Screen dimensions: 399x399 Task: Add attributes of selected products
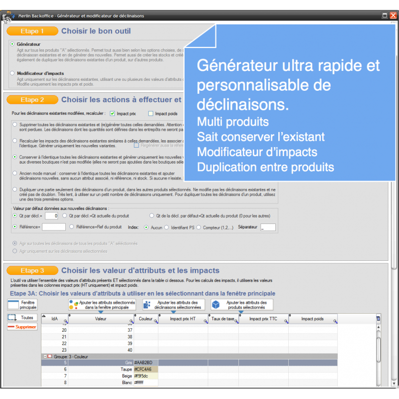(241, 305)
